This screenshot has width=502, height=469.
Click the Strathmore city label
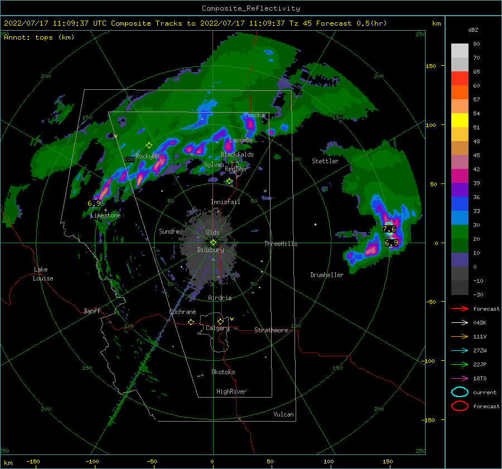click(x=271, y=330)
